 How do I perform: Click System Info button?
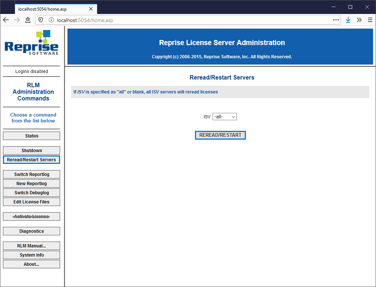pyautogui.click(x=32, y=255)
